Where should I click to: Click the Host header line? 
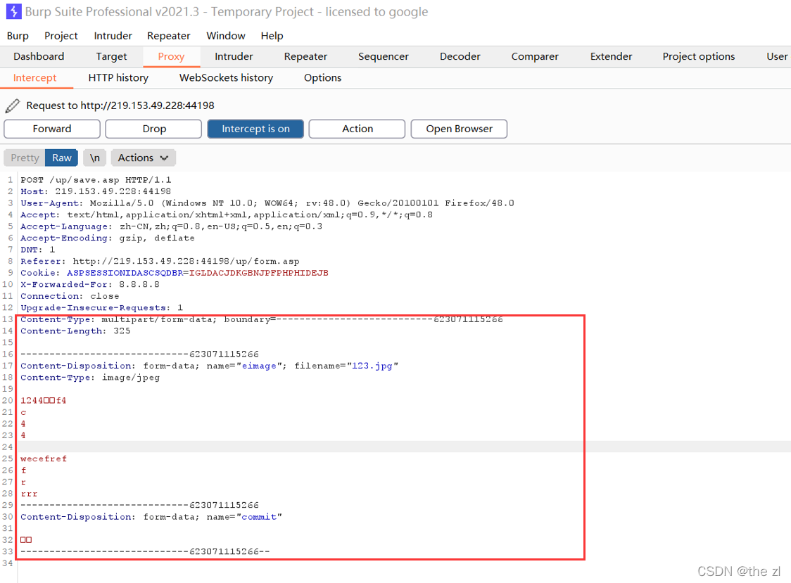click(96, 192)
